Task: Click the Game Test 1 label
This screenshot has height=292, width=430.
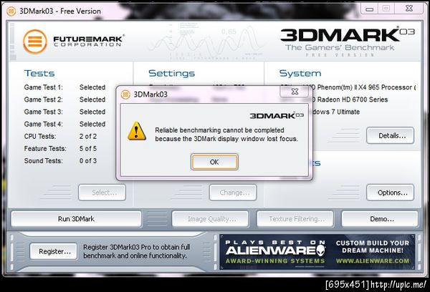Action: 43,87
